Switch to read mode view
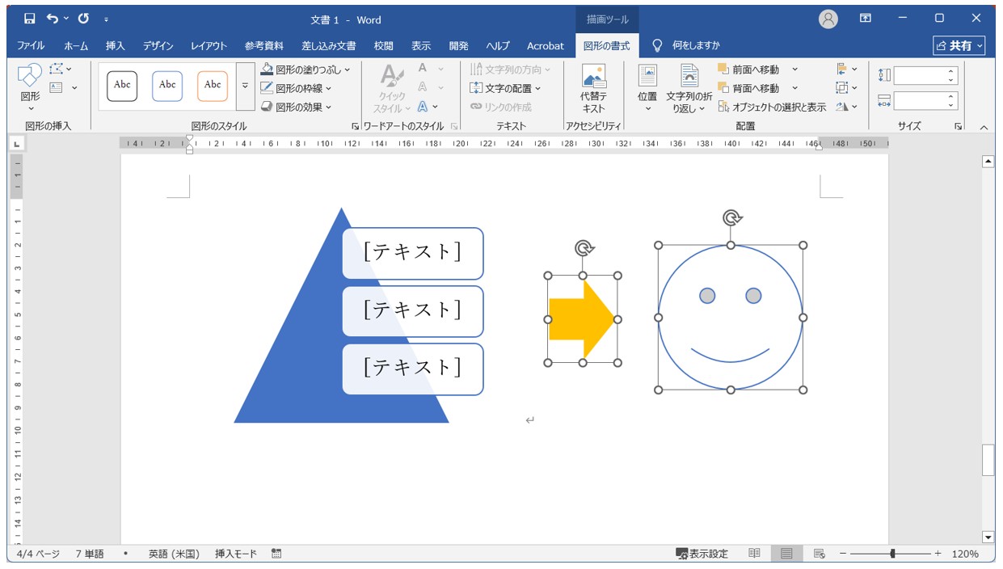This screenshot has height=569, width=1003. pyautogui.click(x=754, y=554)
